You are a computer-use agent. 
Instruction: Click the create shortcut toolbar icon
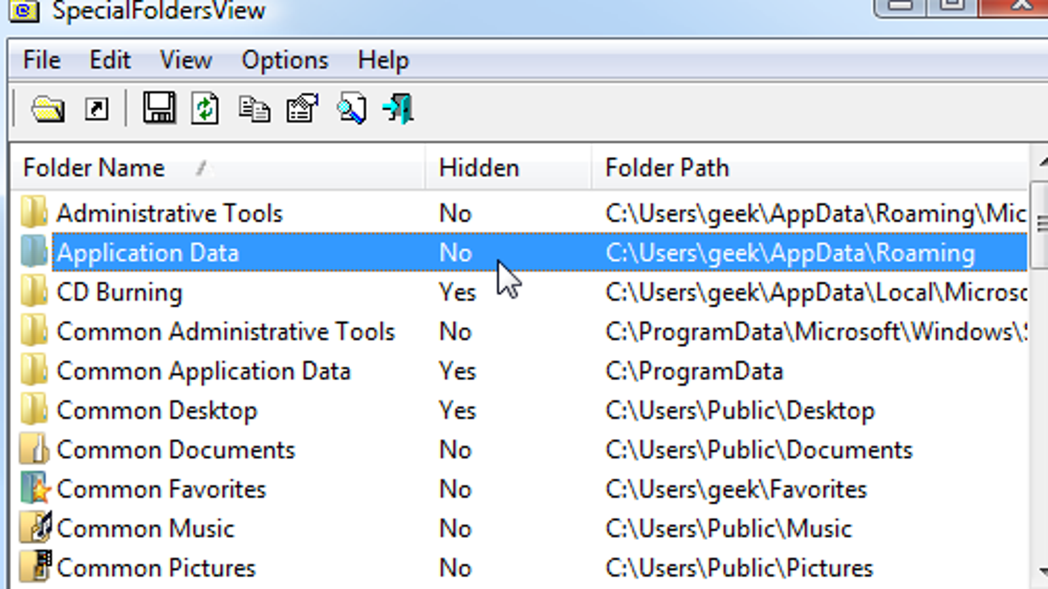[x=96, y=109]
